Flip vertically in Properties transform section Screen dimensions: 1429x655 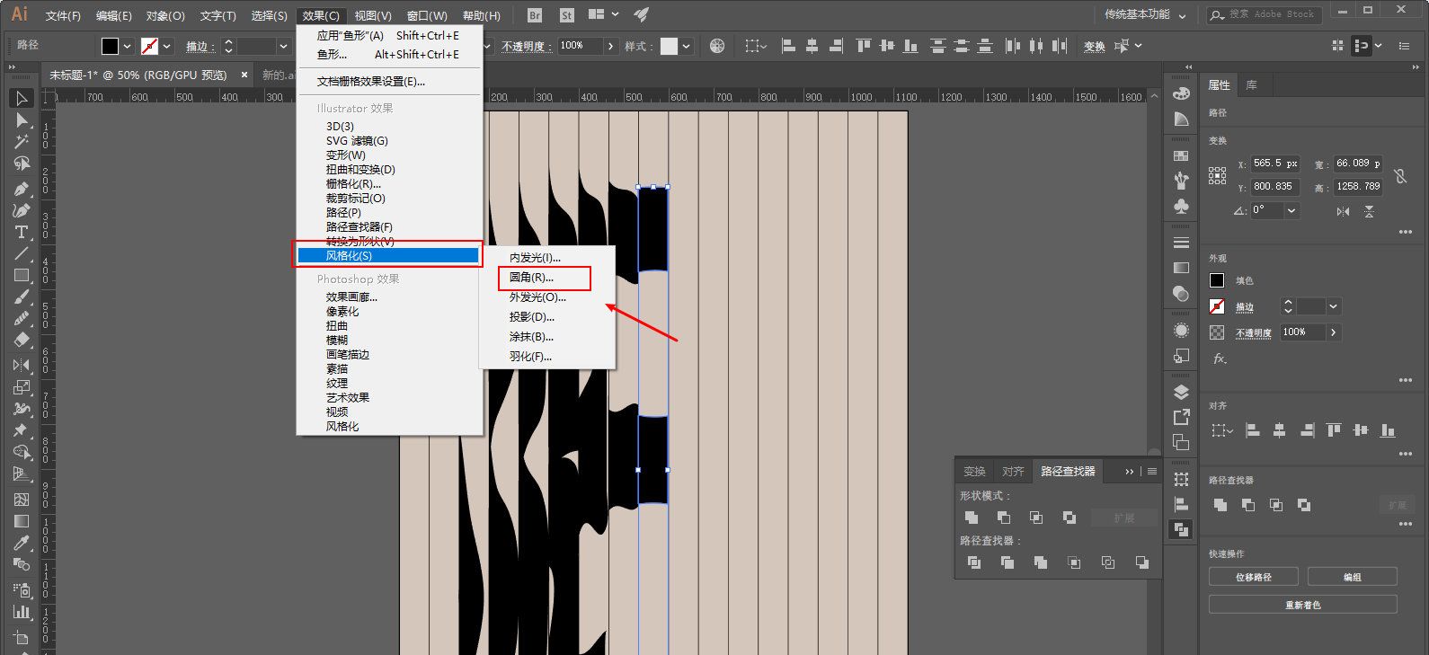[1369, 211]
